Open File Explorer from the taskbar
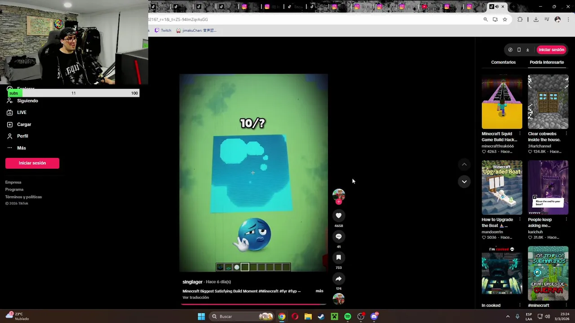 pos(308,317)
